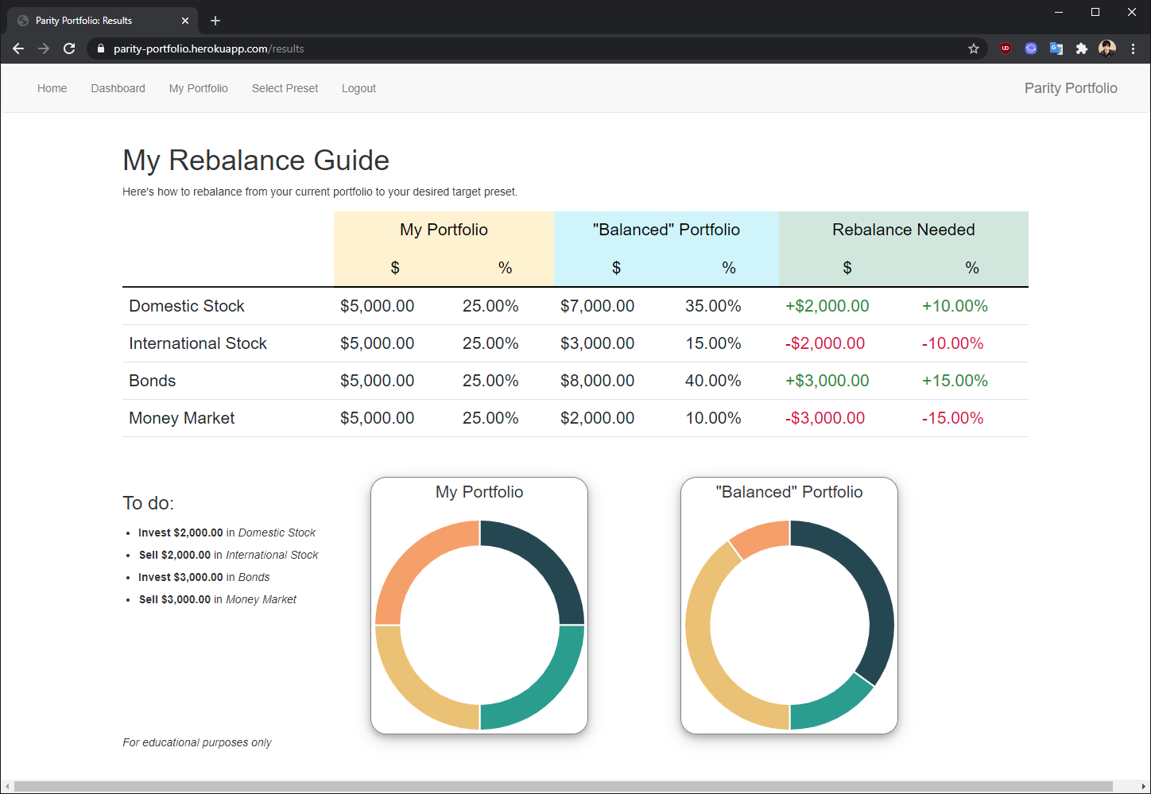Click the site lock icon in address bar
Image resolution: width=1151 pixels, height=794 pixels.
tap(100, 48)
